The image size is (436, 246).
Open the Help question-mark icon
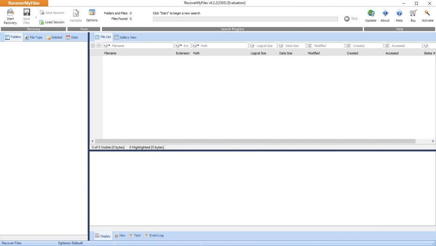399,13
